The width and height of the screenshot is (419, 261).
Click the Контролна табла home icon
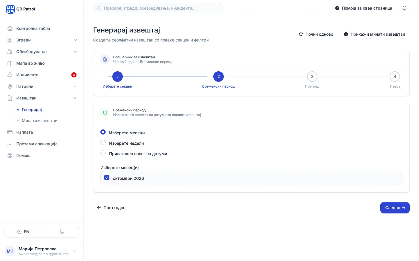tap(10, 28)
